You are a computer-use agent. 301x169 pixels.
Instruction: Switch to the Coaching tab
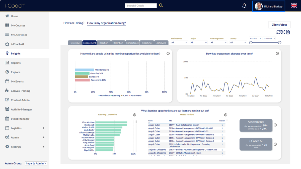coord(147,43)
